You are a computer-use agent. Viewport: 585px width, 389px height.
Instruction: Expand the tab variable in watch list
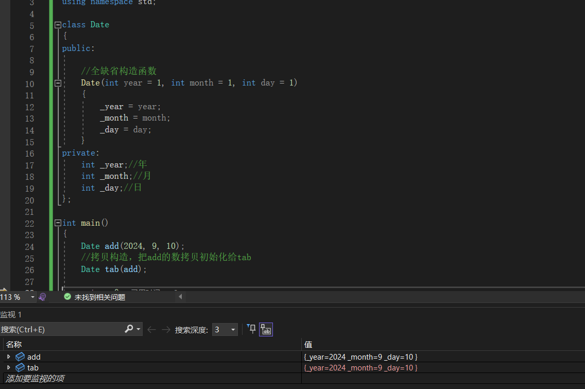click(9, 368)
